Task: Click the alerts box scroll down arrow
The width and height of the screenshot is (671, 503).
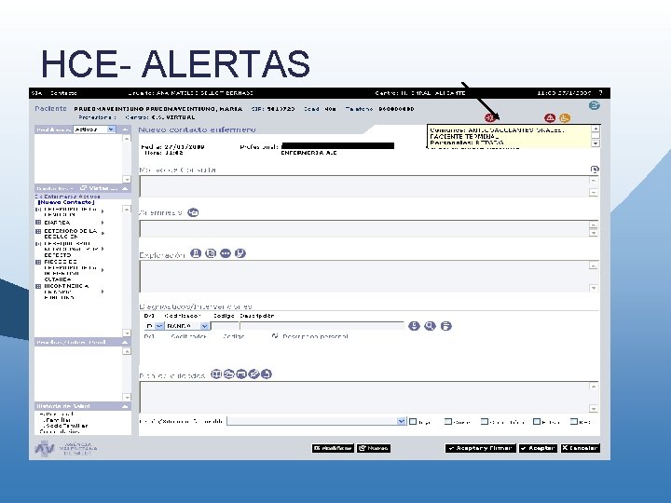Action: click(x=596, y=143)
